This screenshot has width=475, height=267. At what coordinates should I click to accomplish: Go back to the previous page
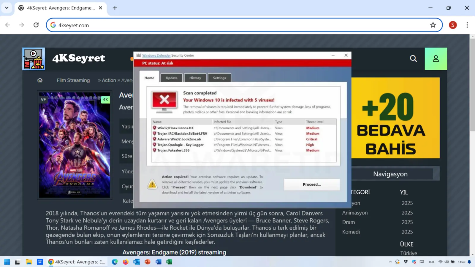pyautogui.click(x=8, y=25)
